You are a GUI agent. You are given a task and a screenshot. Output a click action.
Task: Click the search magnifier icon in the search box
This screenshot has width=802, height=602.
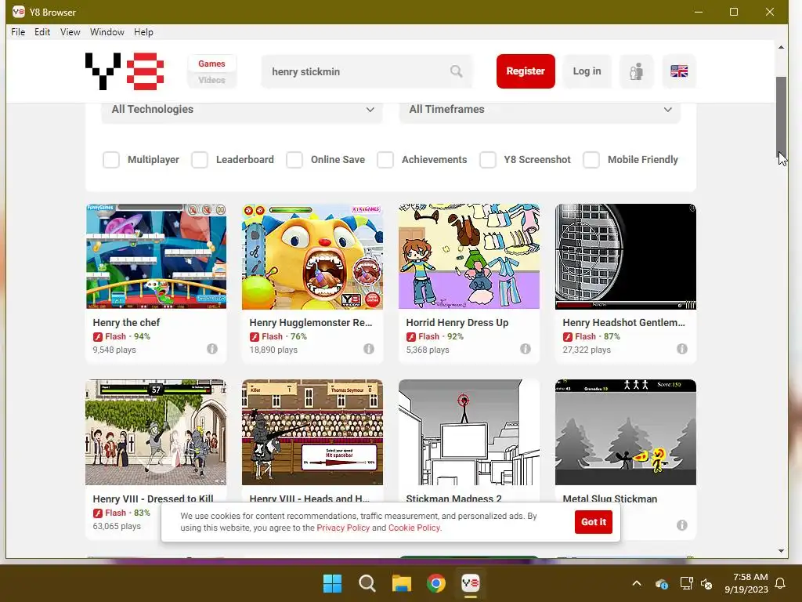(x=457, y=71)
